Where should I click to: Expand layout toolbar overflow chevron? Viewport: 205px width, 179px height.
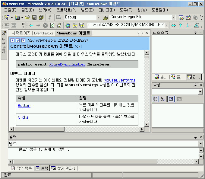pos(23,25)
